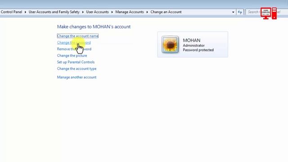Viewport: 288px width, 162px height.
Task: Navigate to User Accounts and Family Safety breadcrumb
Action: pos(54,12)
